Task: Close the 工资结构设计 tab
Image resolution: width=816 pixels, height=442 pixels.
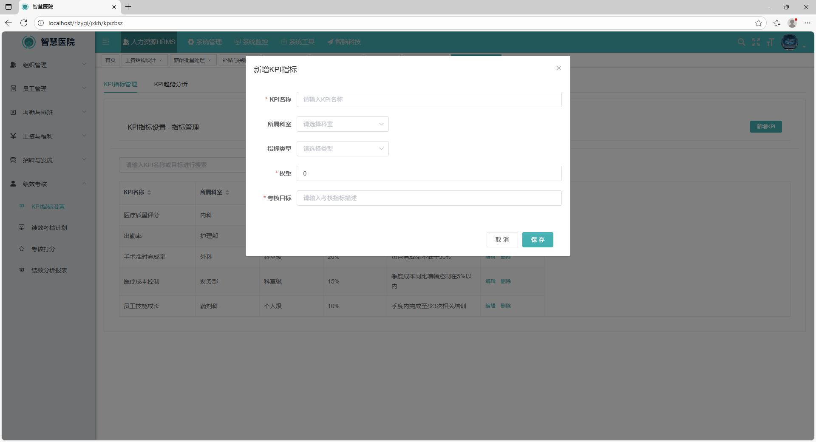Action: tap(161, 60)
